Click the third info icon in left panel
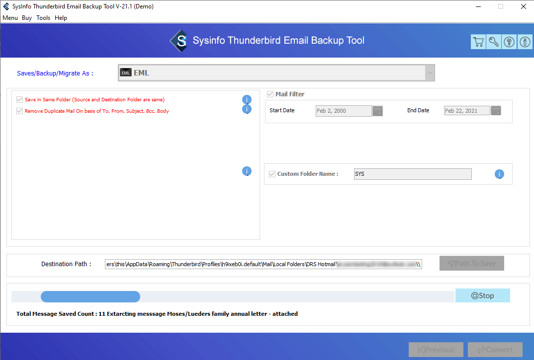 [x=247, y=171]
